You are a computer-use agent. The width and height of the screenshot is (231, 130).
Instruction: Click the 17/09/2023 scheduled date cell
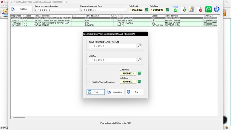click(x=16, y=23)
